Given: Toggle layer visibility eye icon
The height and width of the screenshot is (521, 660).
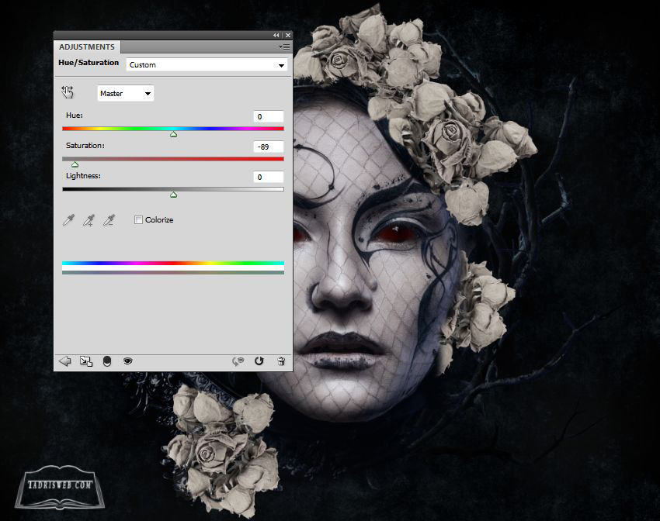Looking at the screenshot, I should [x=127, y=361].
